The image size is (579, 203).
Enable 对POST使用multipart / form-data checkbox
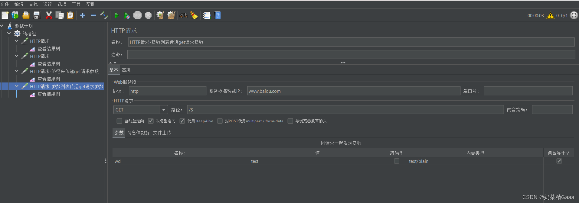coord(220,121)
